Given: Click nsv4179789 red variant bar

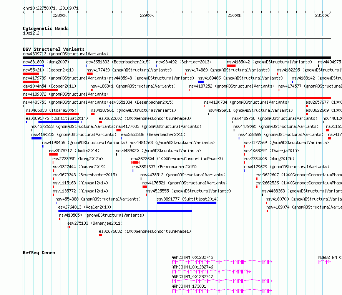Looking at the screenshot, I should [x=31, y=82].
